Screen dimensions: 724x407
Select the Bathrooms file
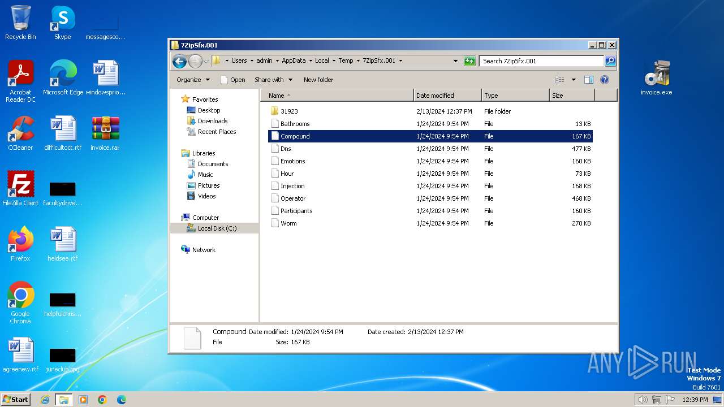pyautogui.click(x=430, y=124)
